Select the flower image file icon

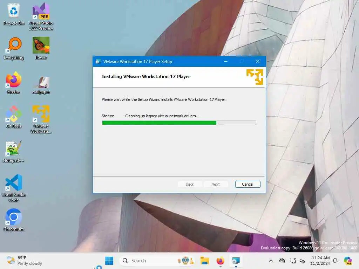coord(41,48)
